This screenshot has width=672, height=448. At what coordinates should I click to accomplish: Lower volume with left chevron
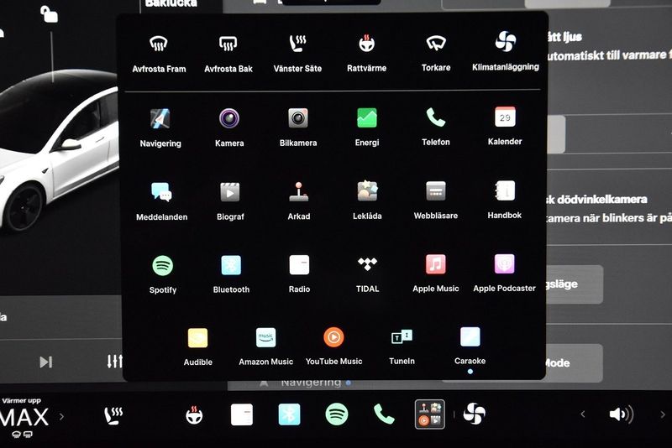[x=582, y=414]
